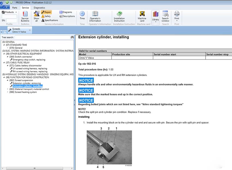This screenshot has width=232, height=170.
Task: Click the panel splitter collapse arrow
Action: (75, 100)
